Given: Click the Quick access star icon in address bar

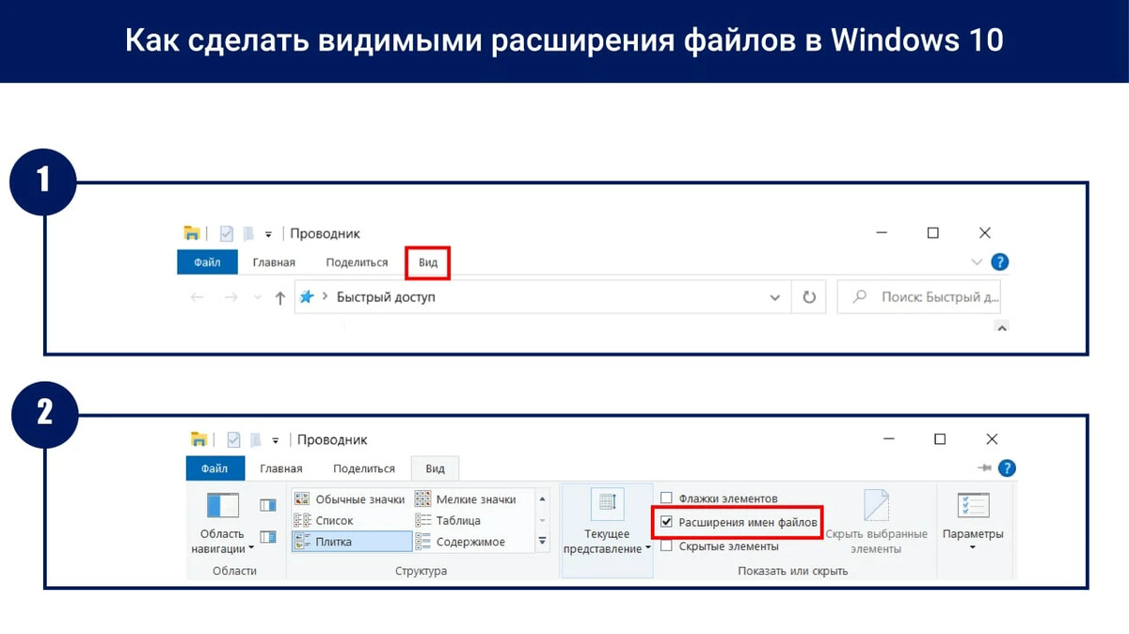Looking at the screenshot, I should [307, 297].
